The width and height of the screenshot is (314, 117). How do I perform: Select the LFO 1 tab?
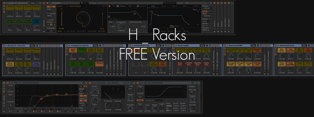click(x=185, y=6)
